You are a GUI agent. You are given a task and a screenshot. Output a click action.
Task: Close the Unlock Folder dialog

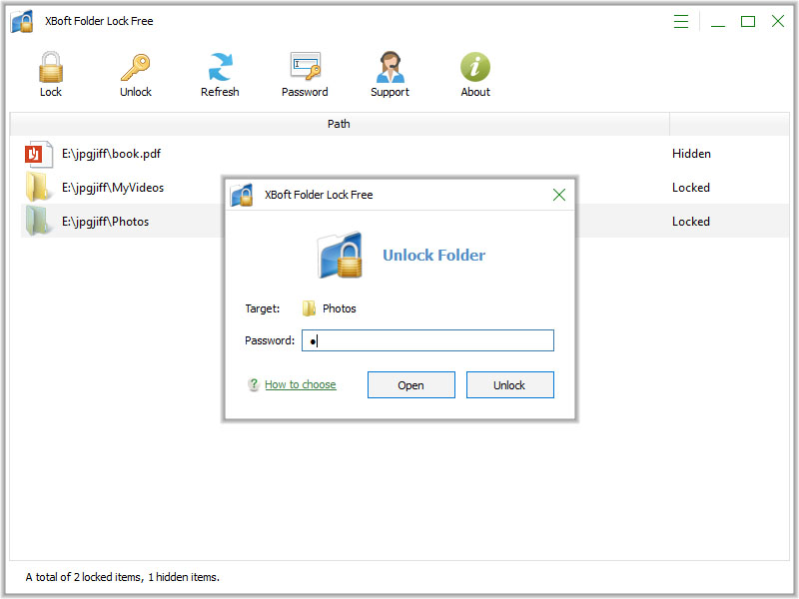pos(559,195)
